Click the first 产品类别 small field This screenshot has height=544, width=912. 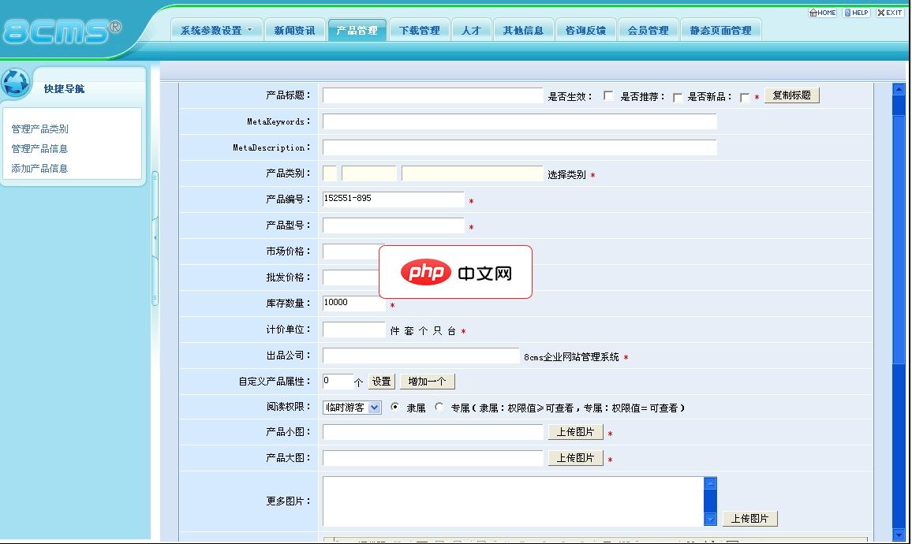pos(330,173)
